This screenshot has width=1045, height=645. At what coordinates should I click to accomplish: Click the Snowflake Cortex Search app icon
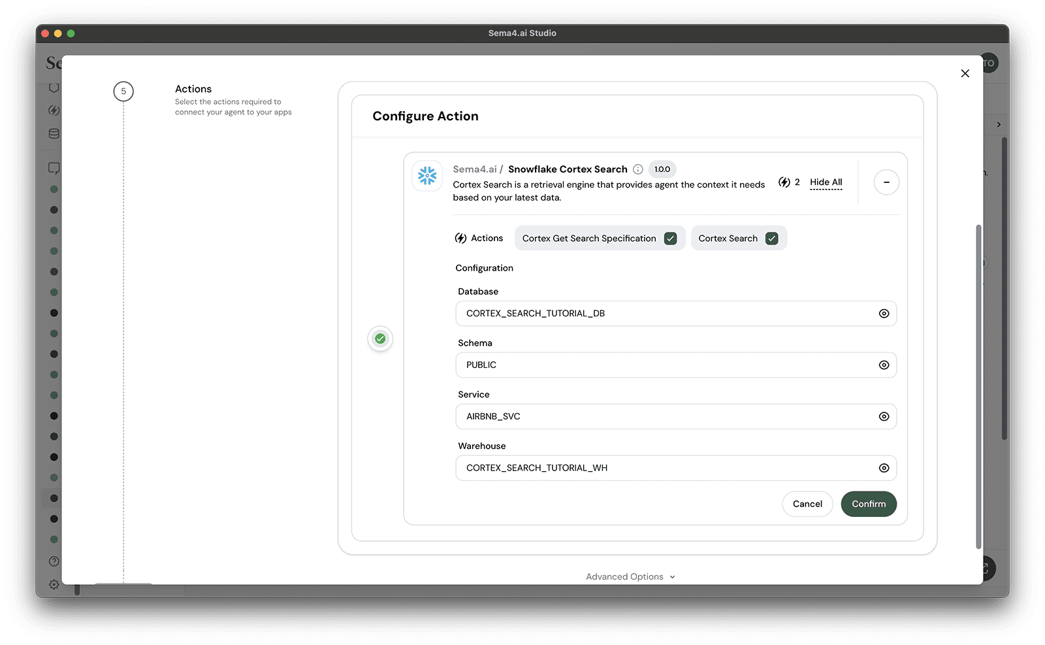pos(427,176)
